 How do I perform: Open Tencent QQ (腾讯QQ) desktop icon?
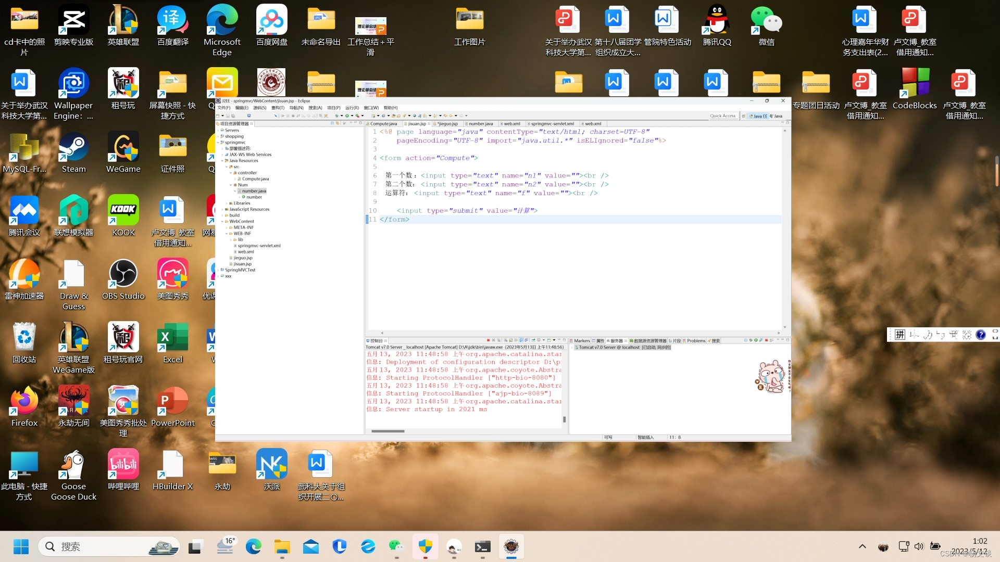pos(717,25)
